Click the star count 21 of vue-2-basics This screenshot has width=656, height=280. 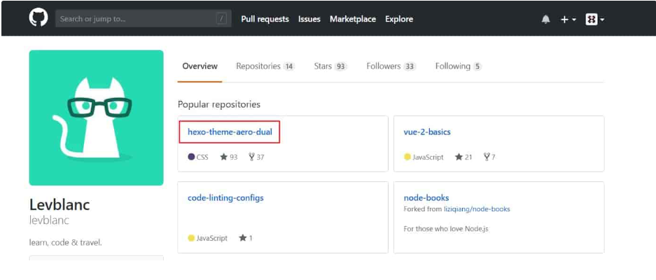(463, 157)
